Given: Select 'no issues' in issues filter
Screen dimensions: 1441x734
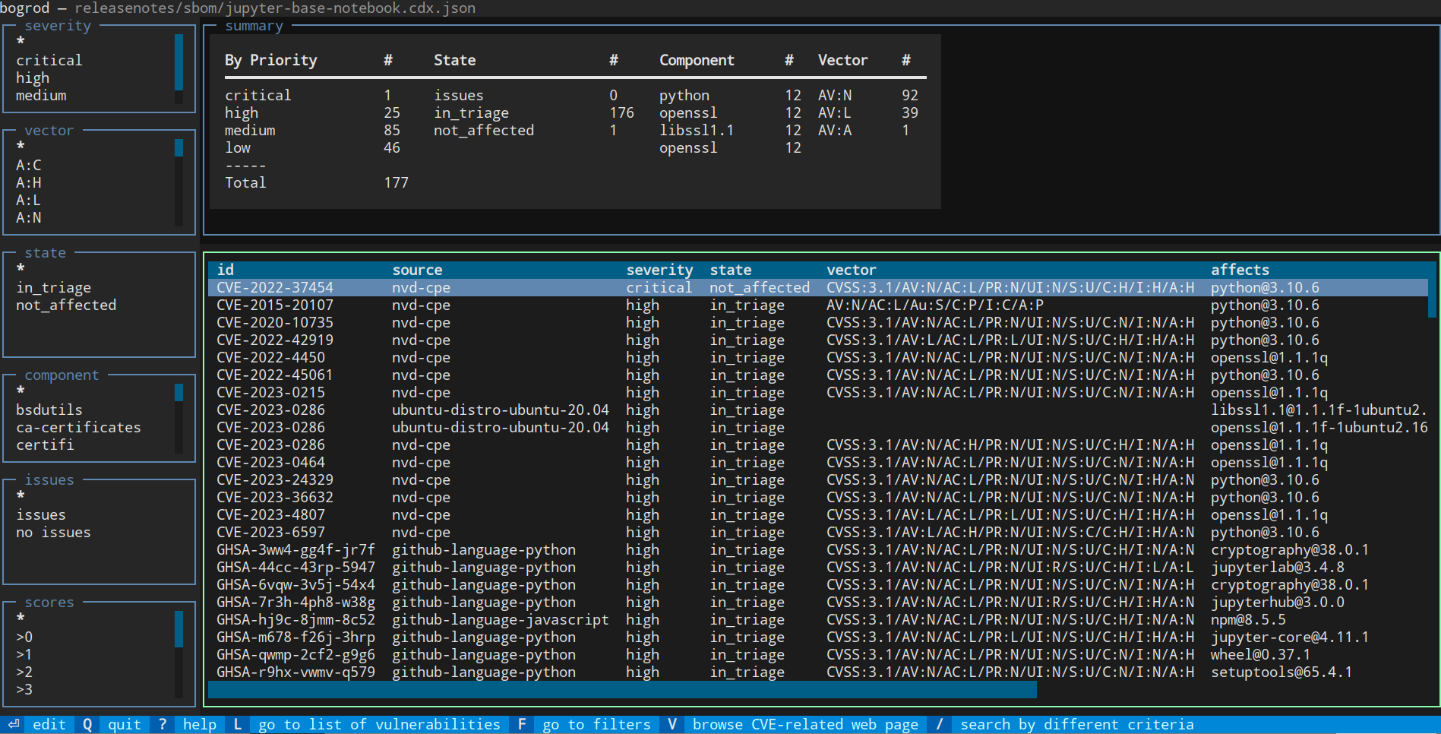Looking at the screenshot, I should tap(53, 532).
